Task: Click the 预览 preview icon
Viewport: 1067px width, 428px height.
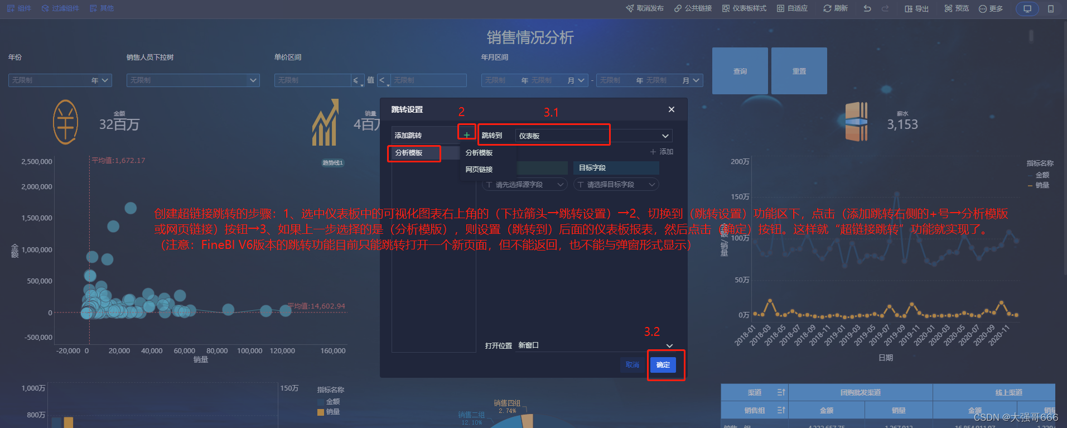Action: [948, 8]
